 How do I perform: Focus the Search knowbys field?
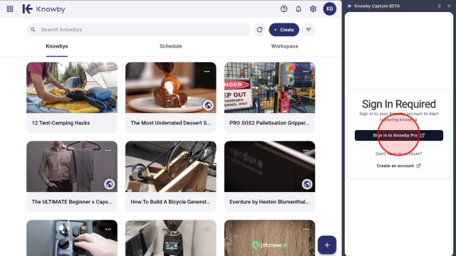click(138, 30)
